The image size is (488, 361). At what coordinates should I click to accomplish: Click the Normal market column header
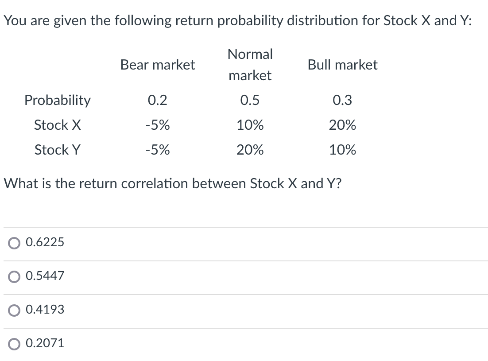click(x=250, y=65)
